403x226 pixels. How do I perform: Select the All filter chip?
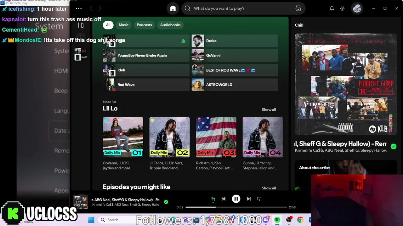click(108, 25)
